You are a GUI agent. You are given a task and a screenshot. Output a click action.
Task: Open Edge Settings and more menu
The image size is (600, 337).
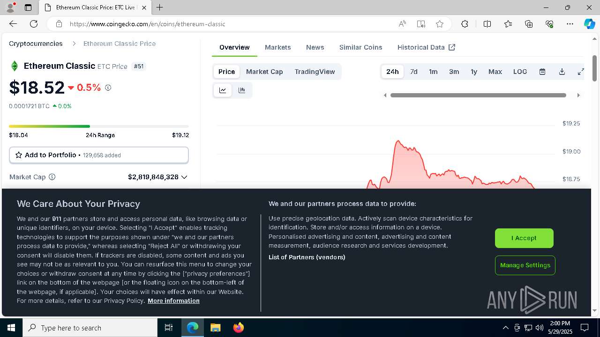point(570,24)
